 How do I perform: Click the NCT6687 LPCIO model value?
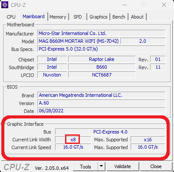(x=102, y=75)
